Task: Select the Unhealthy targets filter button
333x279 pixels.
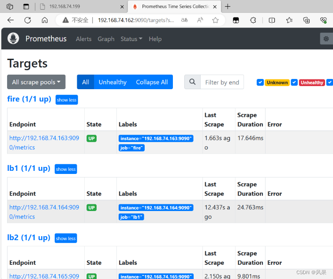Action: pyautogui.click(x=112, y=82)
